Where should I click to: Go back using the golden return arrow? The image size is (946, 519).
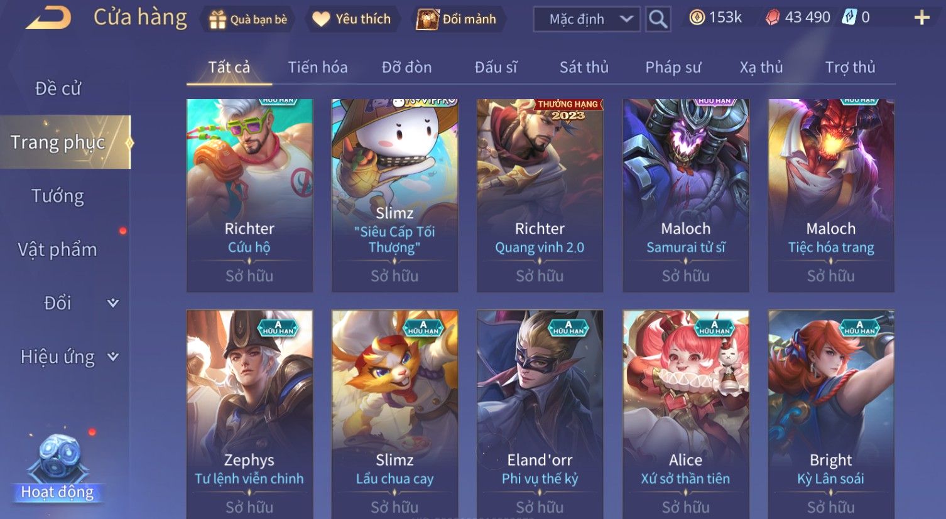pos(48,18)
